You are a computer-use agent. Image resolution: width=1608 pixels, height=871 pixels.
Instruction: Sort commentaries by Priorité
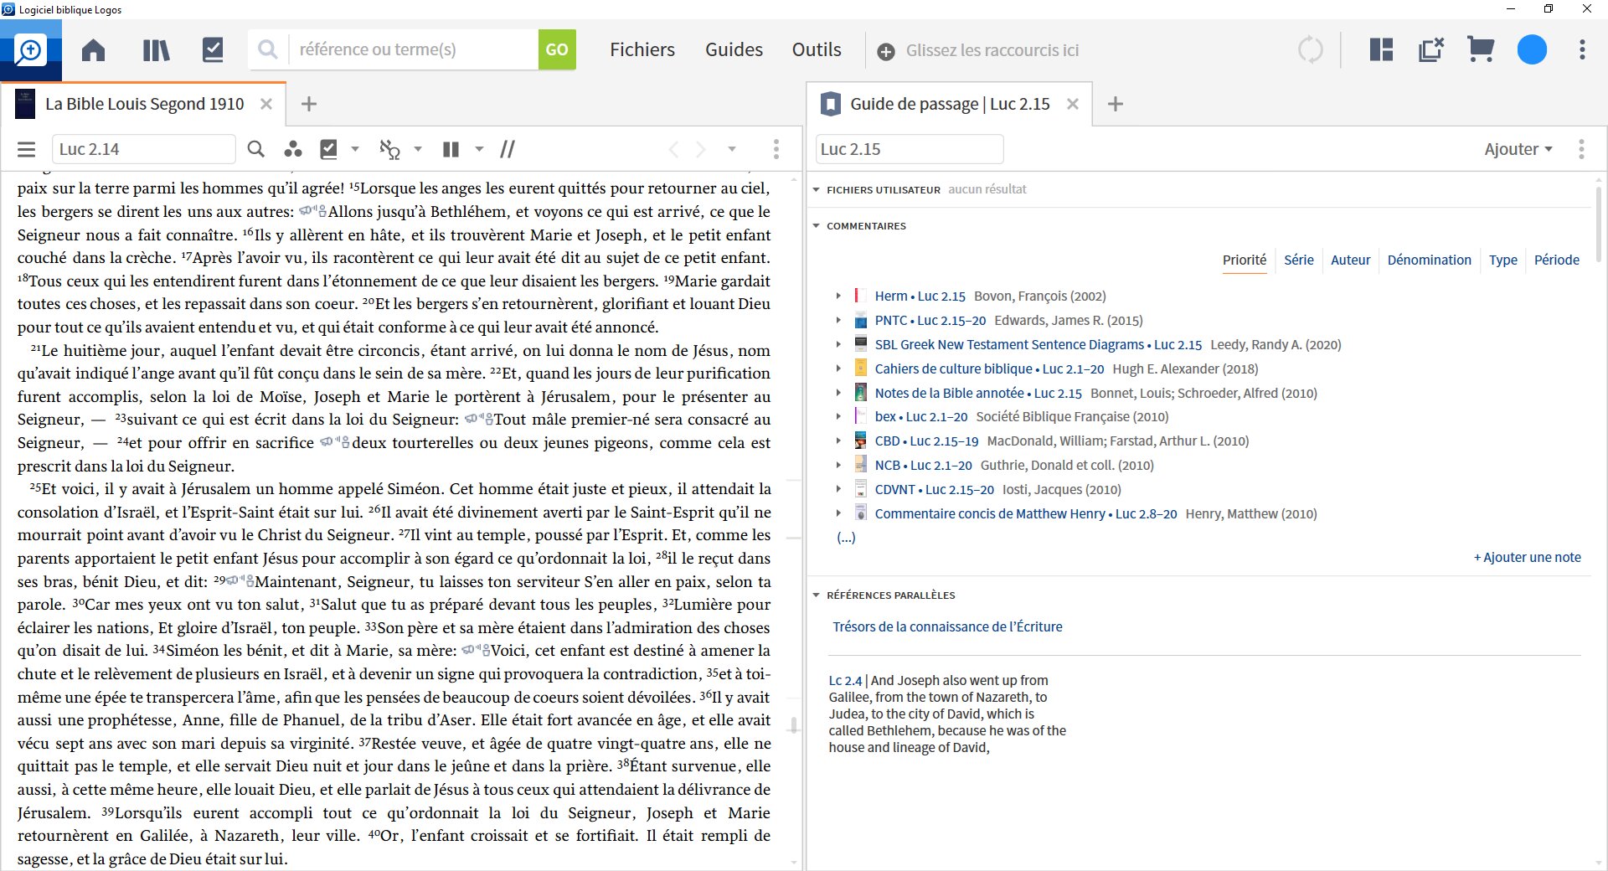pyautogui.click(x=1245, y=260)
